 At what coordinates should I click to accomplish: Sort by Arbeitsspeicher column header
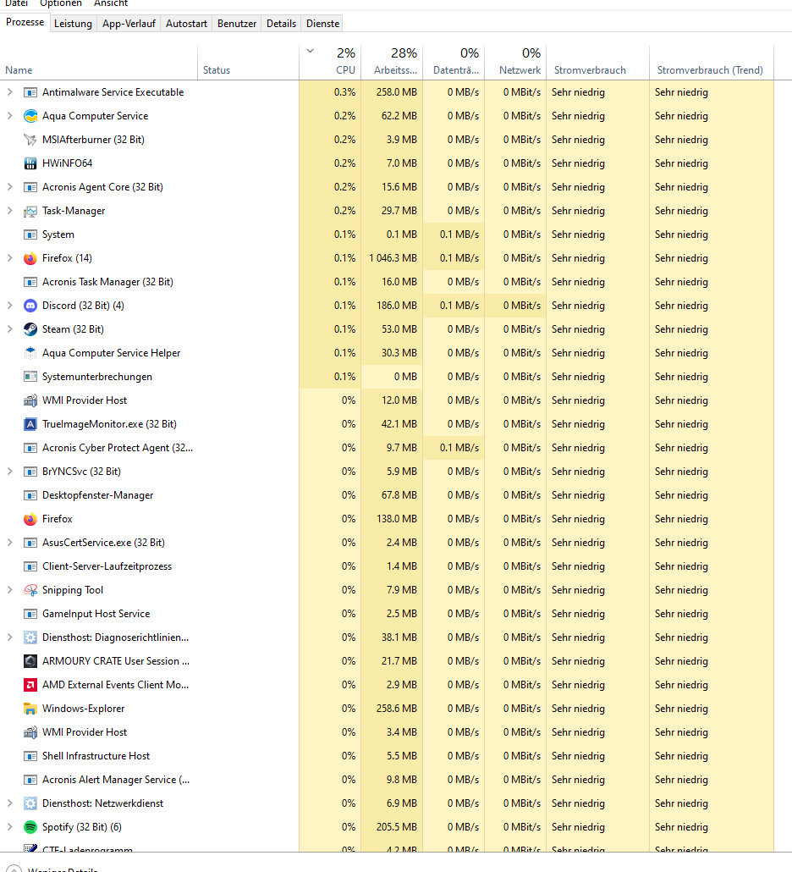[x=392, y=61]
